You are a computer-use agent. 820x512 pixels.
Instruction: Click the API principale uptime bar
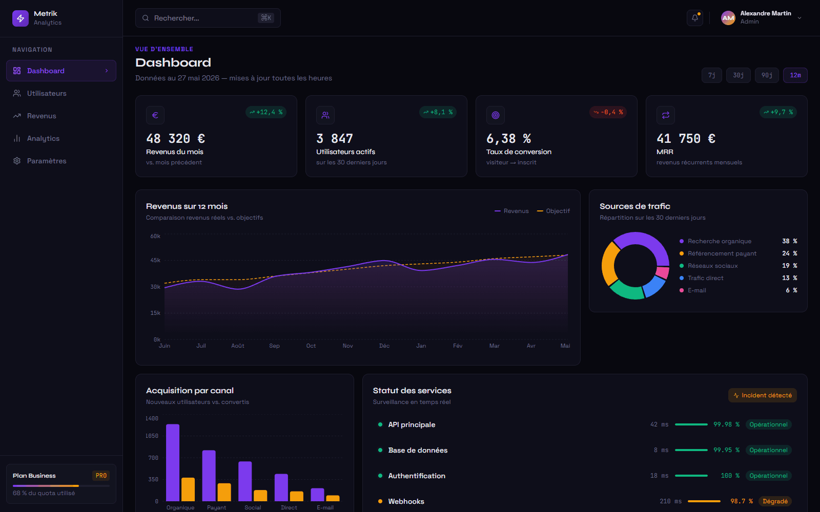point(691,424)
